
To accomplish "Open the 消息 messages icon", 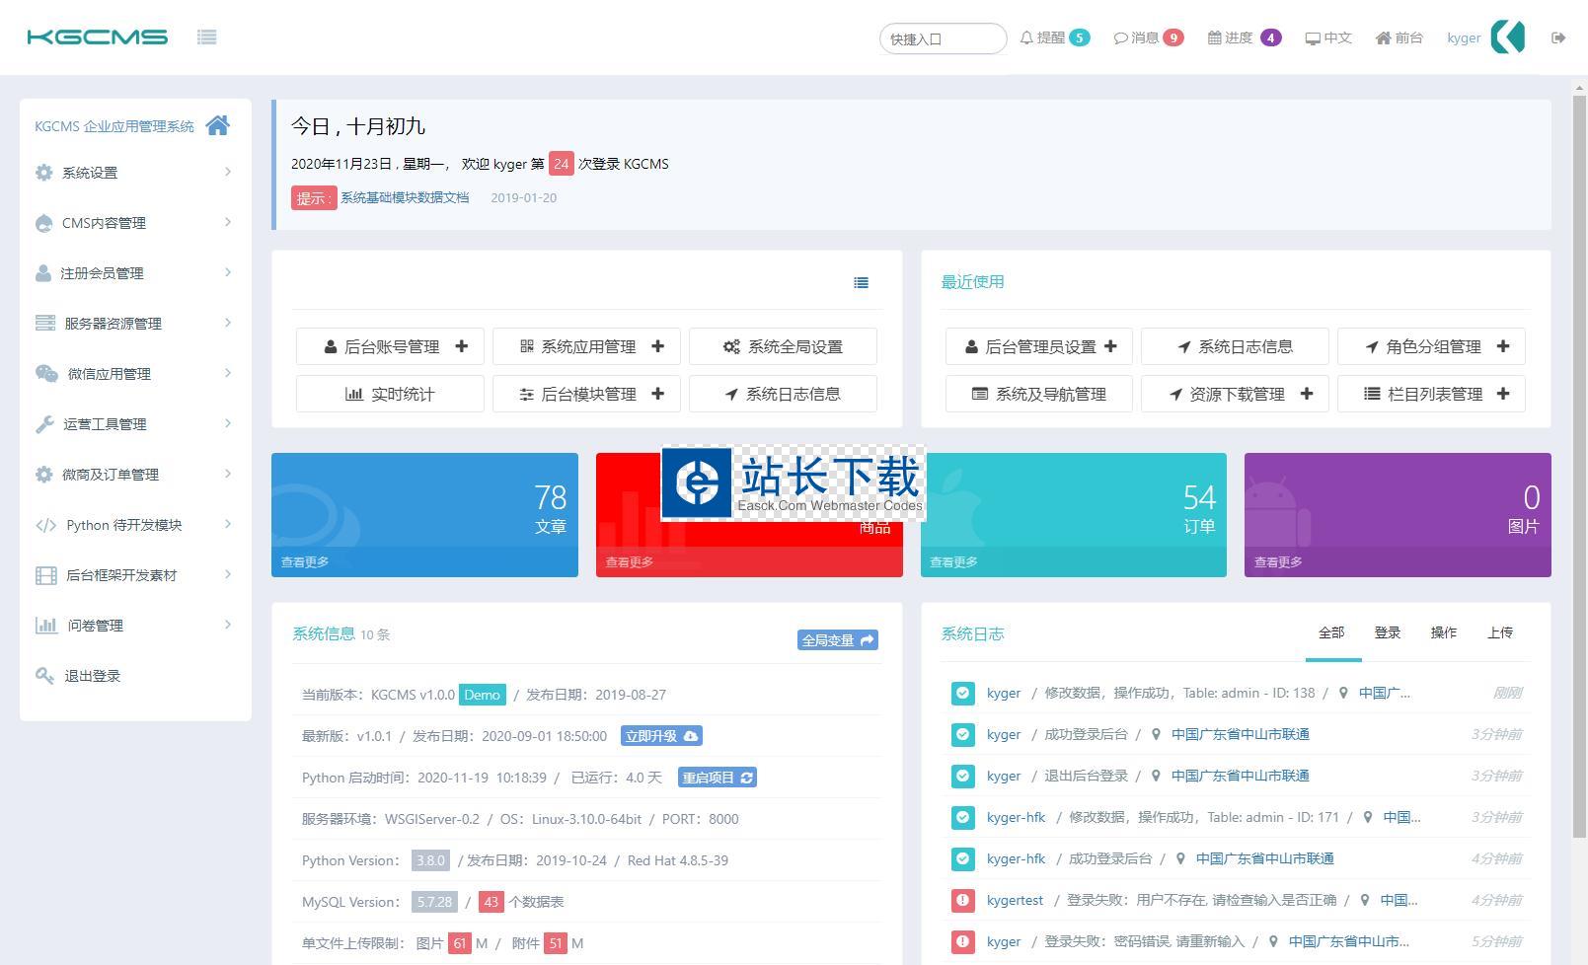I will tap(1147, 37).
